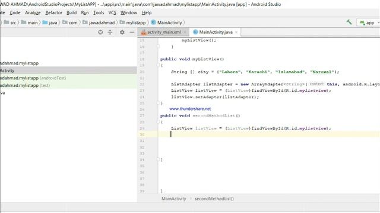Screen dimensions: 380x213
Task: Click the green hammer Make Project icon
Action: [x=349, y=22]
